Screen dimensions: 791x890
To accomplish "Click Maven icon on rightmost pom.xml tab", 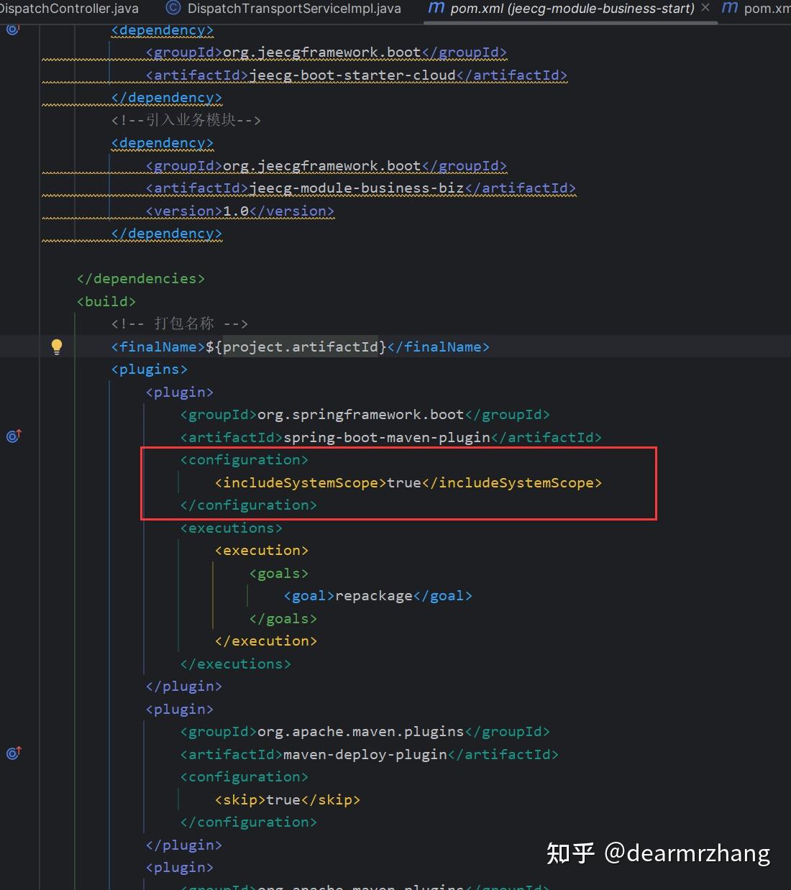I will 729,9.
